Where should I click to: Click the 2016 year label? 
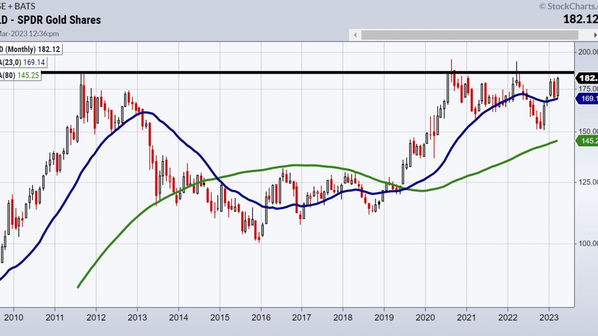click(x=261, y=318)
